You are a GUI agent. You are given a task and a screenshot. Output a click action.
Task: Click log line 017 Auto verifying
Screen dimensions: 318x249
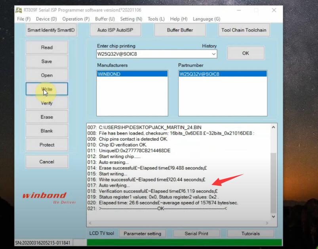click(114, 185)
